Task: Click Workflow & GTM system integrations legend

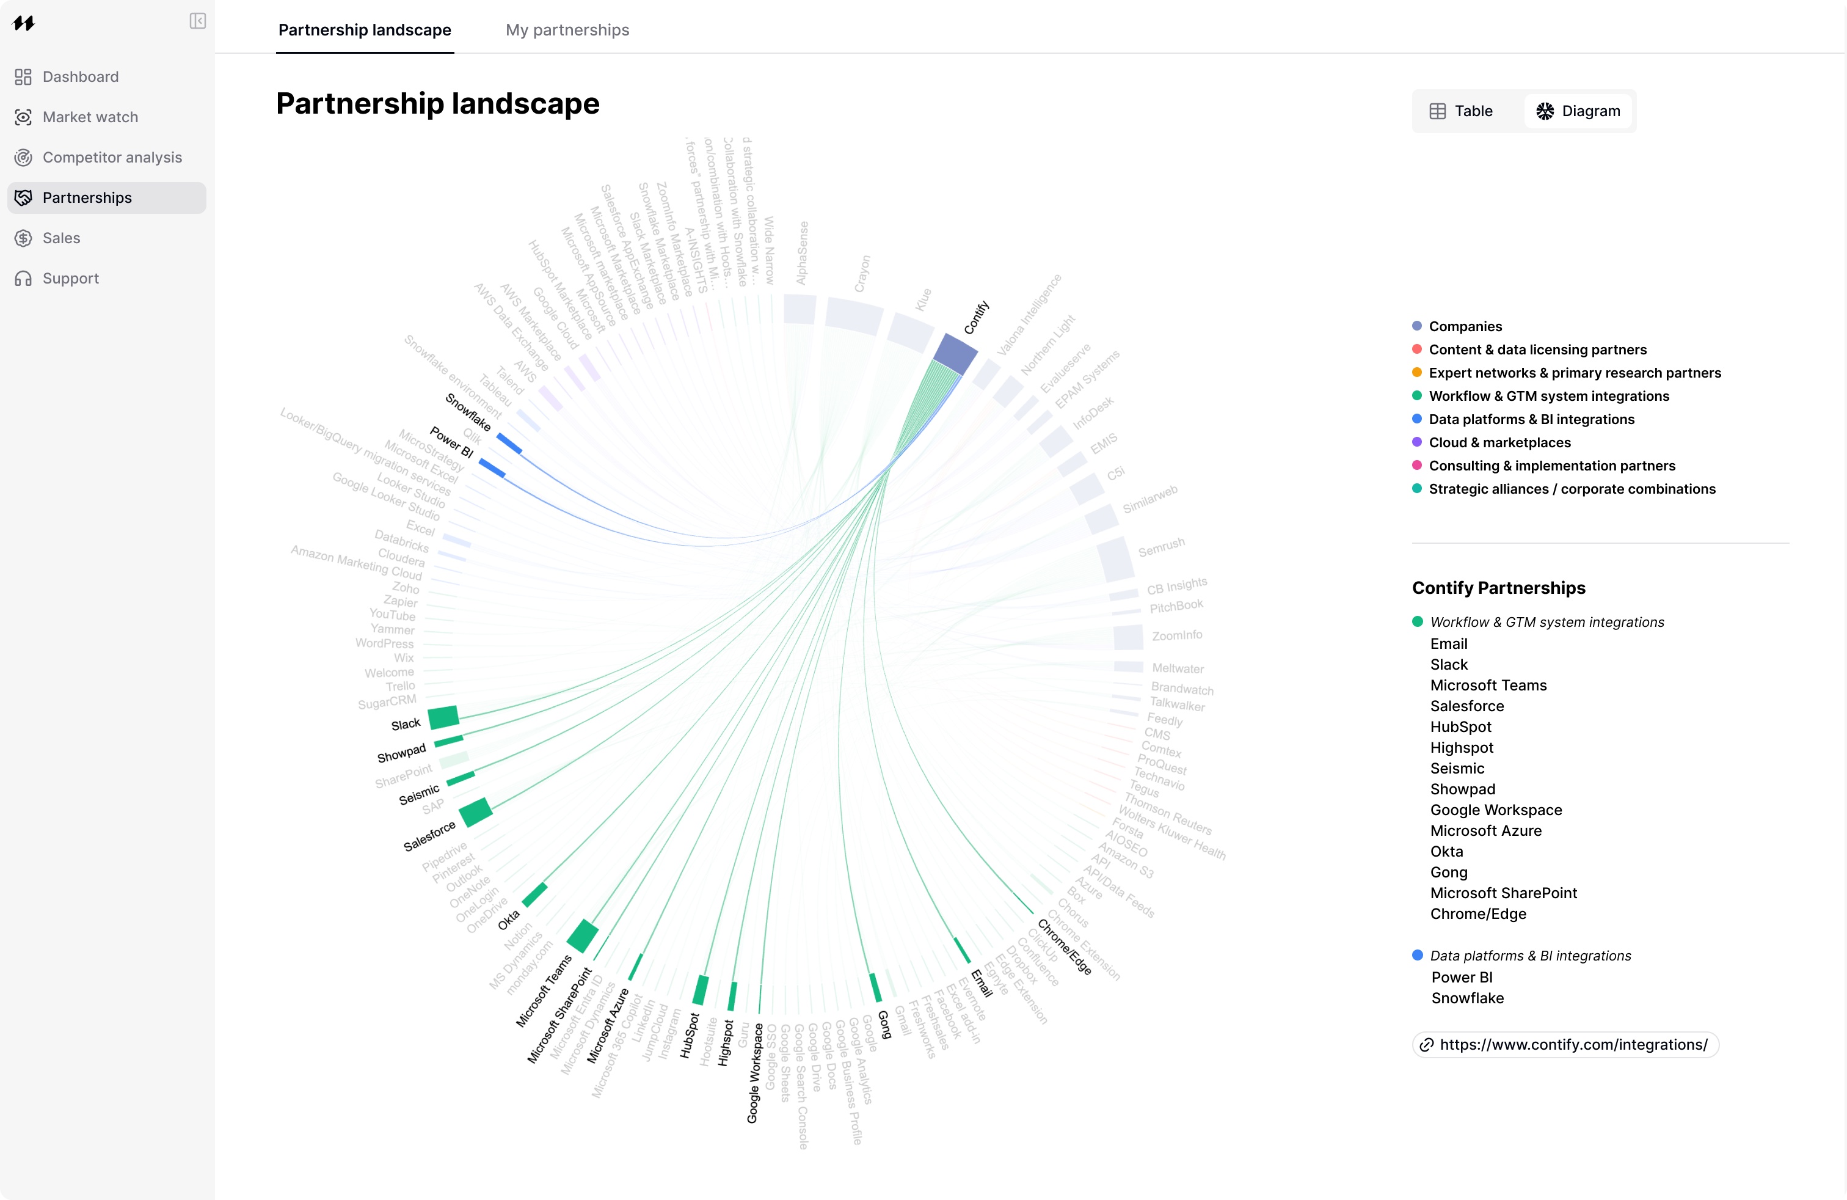Action: [1549, 396]
